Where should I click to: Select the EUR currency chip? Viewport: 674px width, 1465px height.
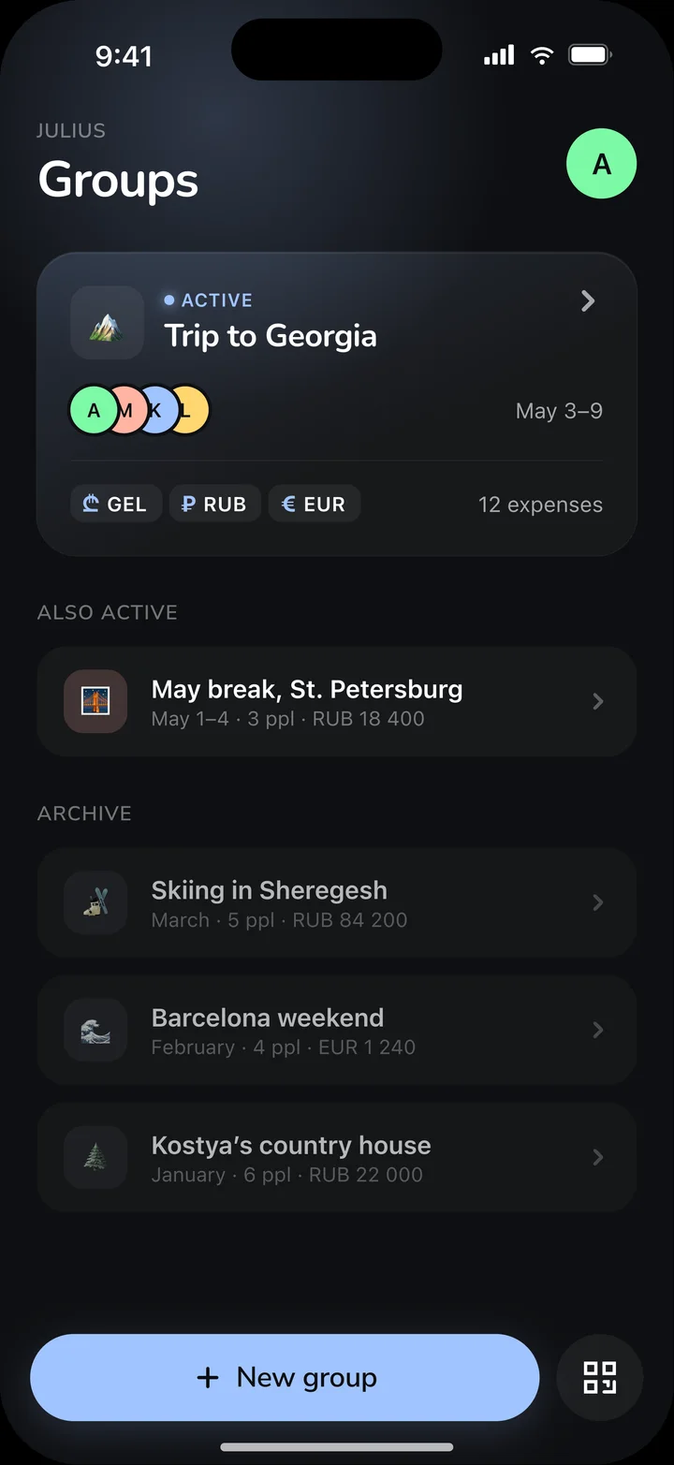[x=315, y=504]
